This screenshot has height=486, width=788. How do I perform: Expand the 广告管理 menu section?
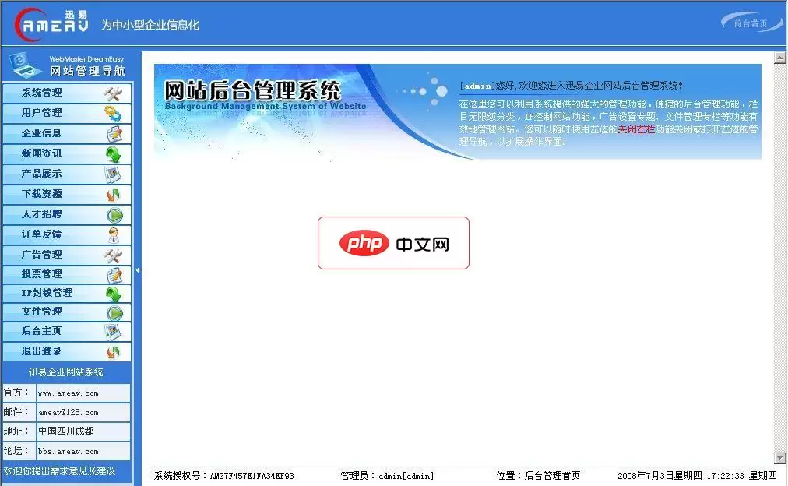42,255
